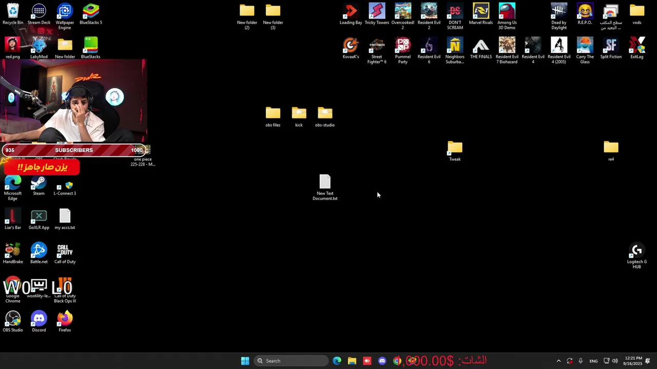Select the kick folder

299,116
